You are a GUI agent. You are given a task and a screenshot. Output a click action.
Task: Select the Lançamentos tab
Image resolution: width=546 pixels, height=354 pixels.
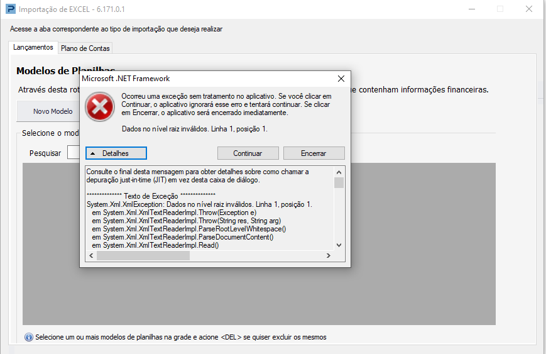pos(33,47)
